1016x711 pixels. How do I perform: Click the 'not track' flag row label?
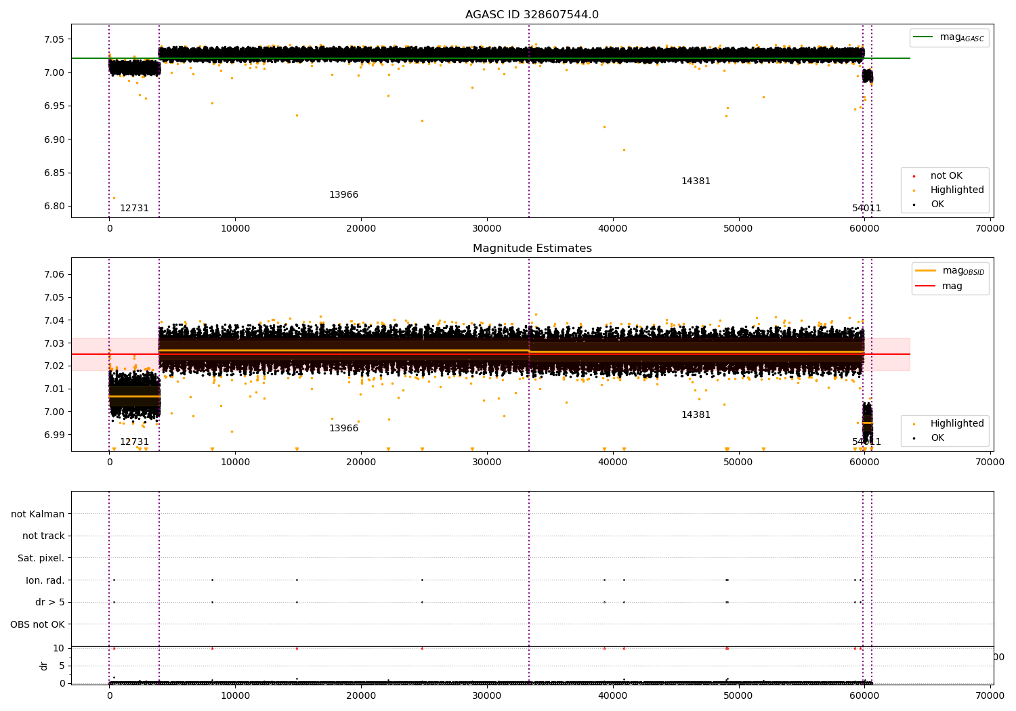click(x=43, y=536)
